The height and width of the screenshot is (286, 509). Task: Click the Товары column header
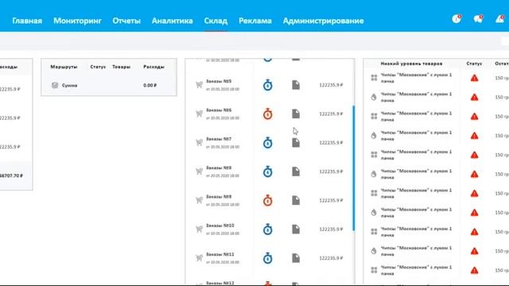pyautogui.click(x=121, y=67)
